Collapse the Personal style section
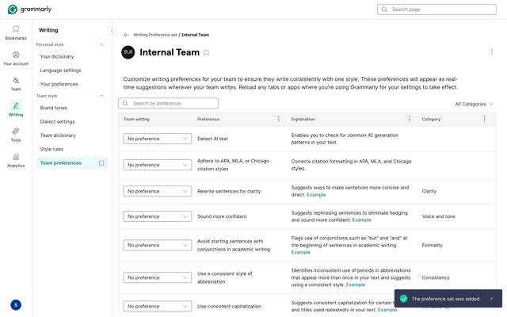The width and height of the screenshot is (507, 317). pyautogui.click(x=101, y=44)
